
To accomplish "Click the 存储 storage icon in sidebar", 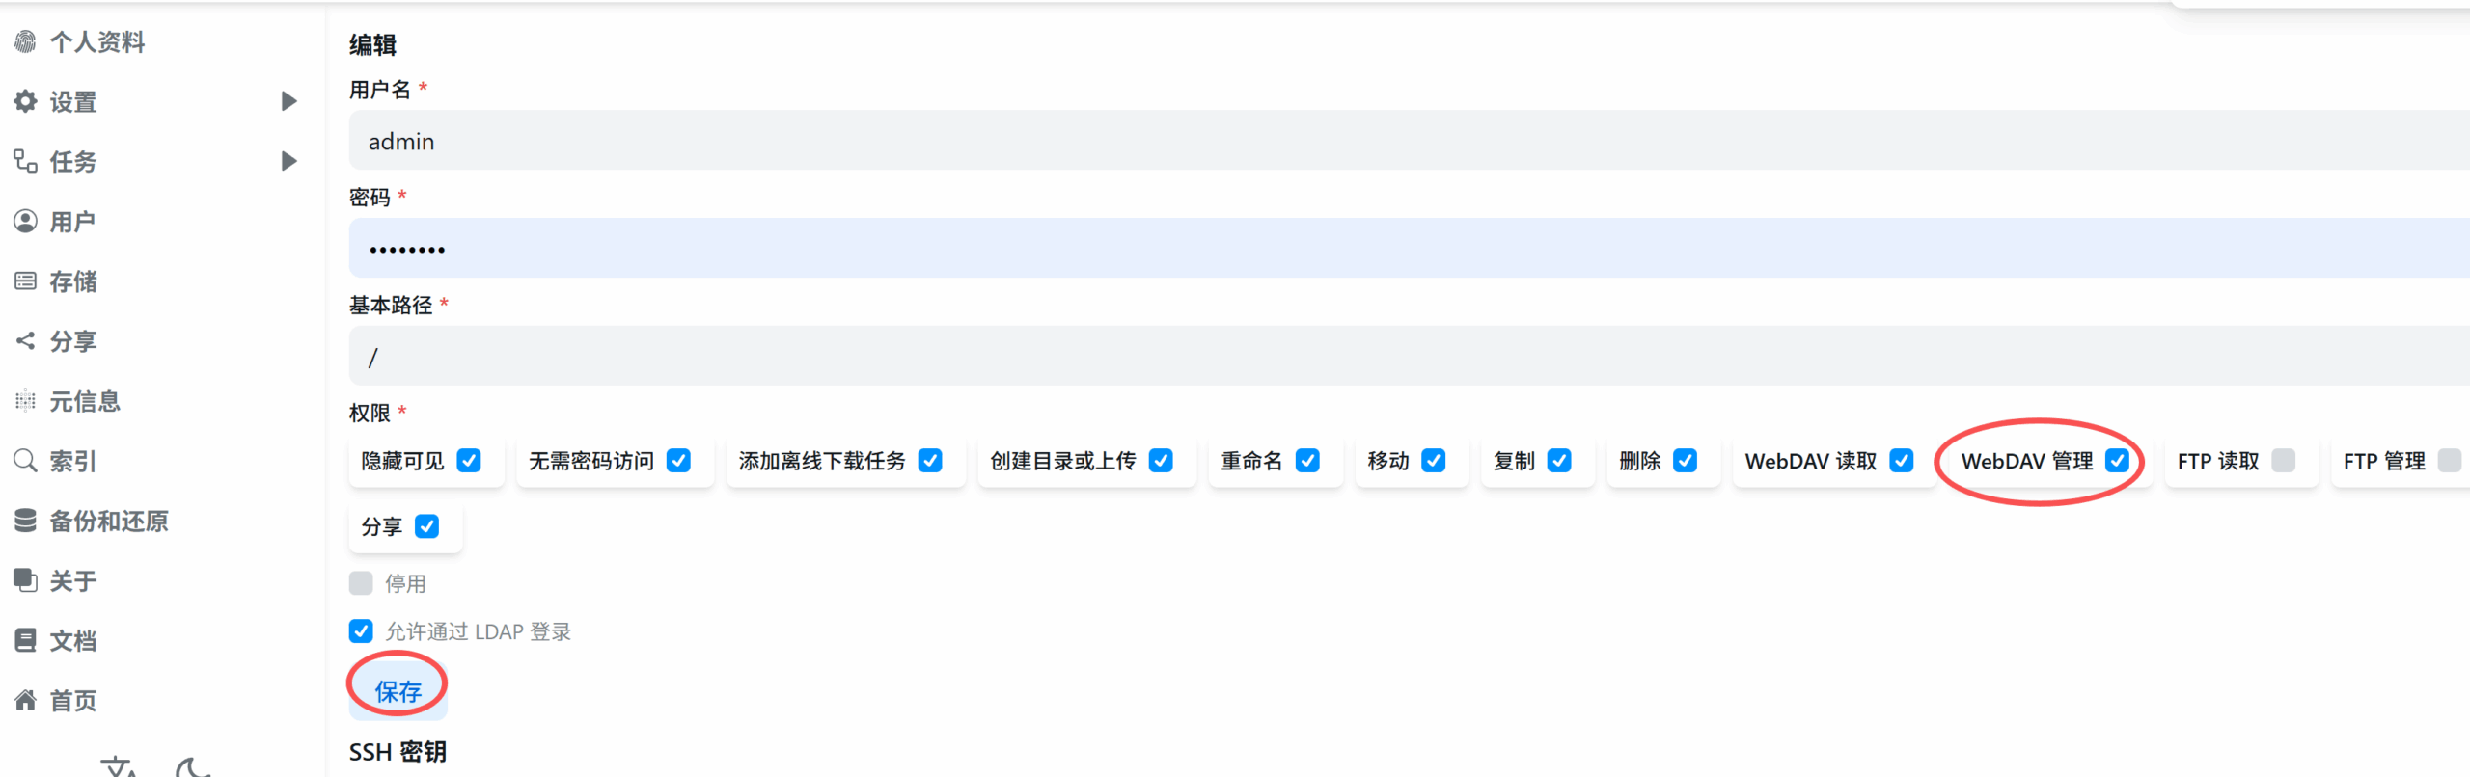I will click(x=26, y=281).
